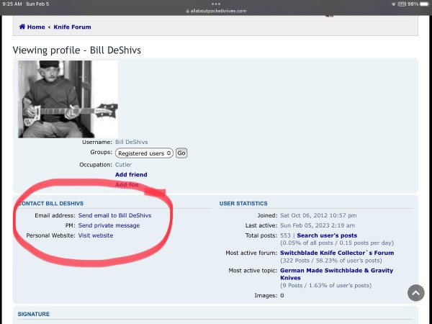This screenshot has width=432, height=324.
Task: Open Switchblade Knife Collector's Forum link
Action: point(337,253)
